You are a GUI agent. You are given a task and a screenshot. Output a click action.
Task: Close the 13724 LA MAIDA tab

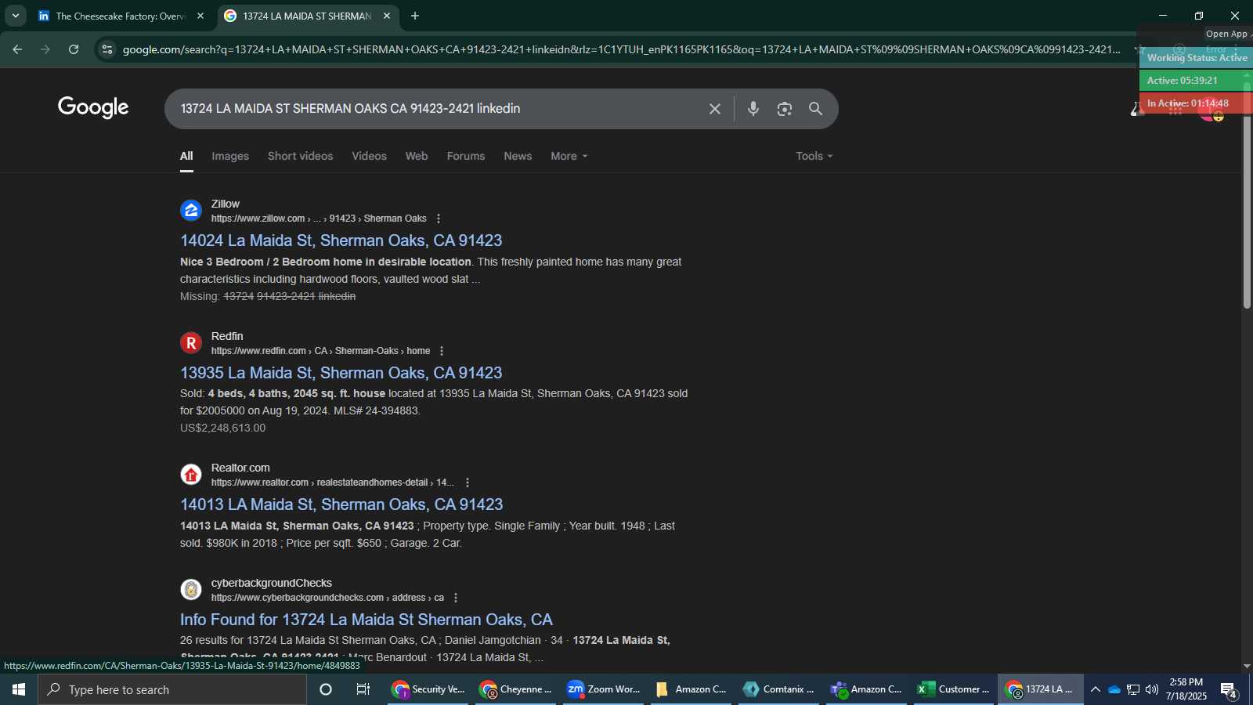(387, 16)
